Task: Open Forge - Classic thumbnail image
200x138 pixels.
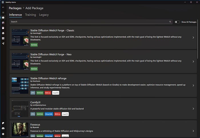Action: point(20,38)
